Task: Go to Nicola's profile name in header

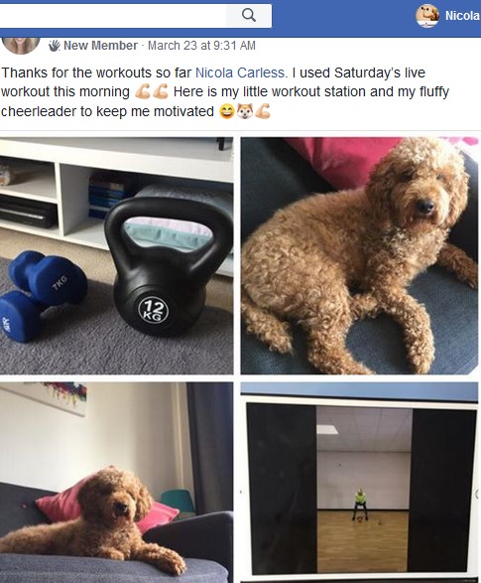Action: (462, 16)
